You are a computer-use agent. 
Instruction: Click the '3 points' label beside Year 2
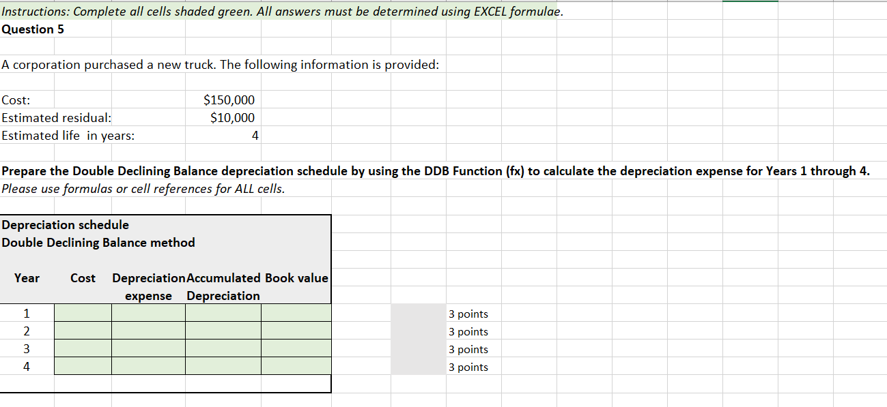(468, 332)
